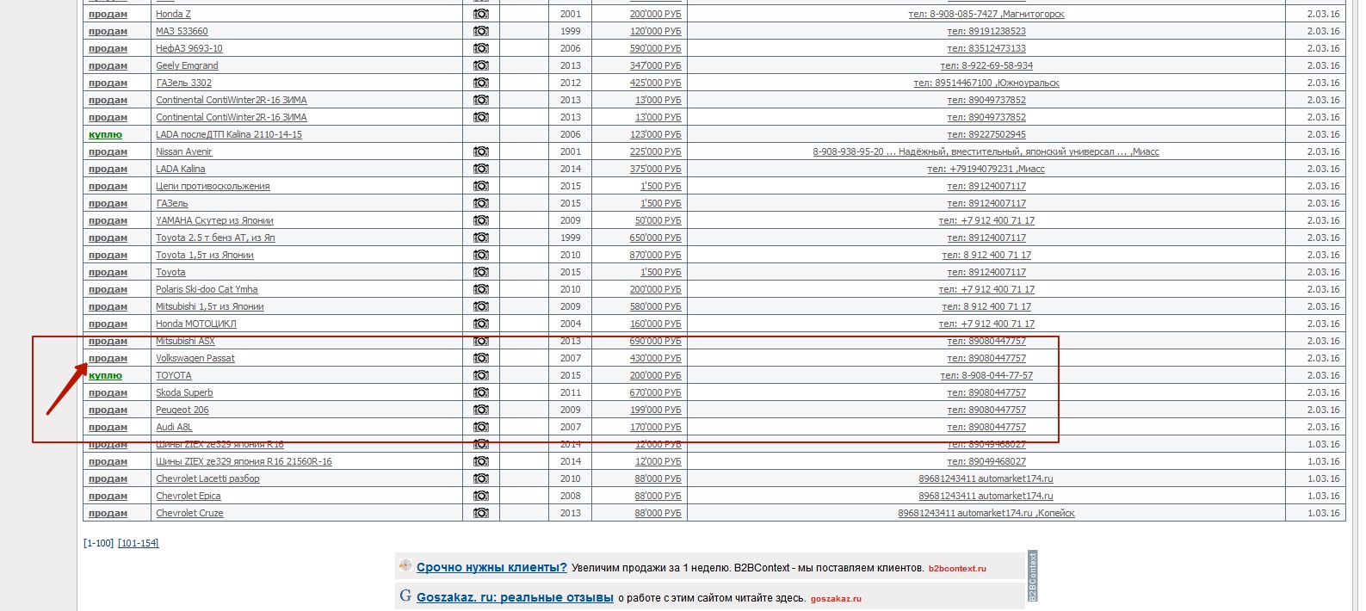
Task: Click photo icon for Chevrolet Lacetti разбор
Action: tap(481, 478)
